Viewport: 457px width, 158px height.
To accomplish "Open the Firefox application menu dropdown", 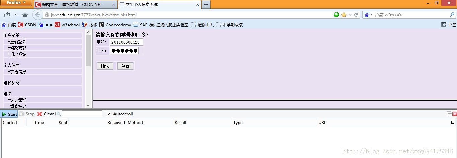I will (16, 3).
